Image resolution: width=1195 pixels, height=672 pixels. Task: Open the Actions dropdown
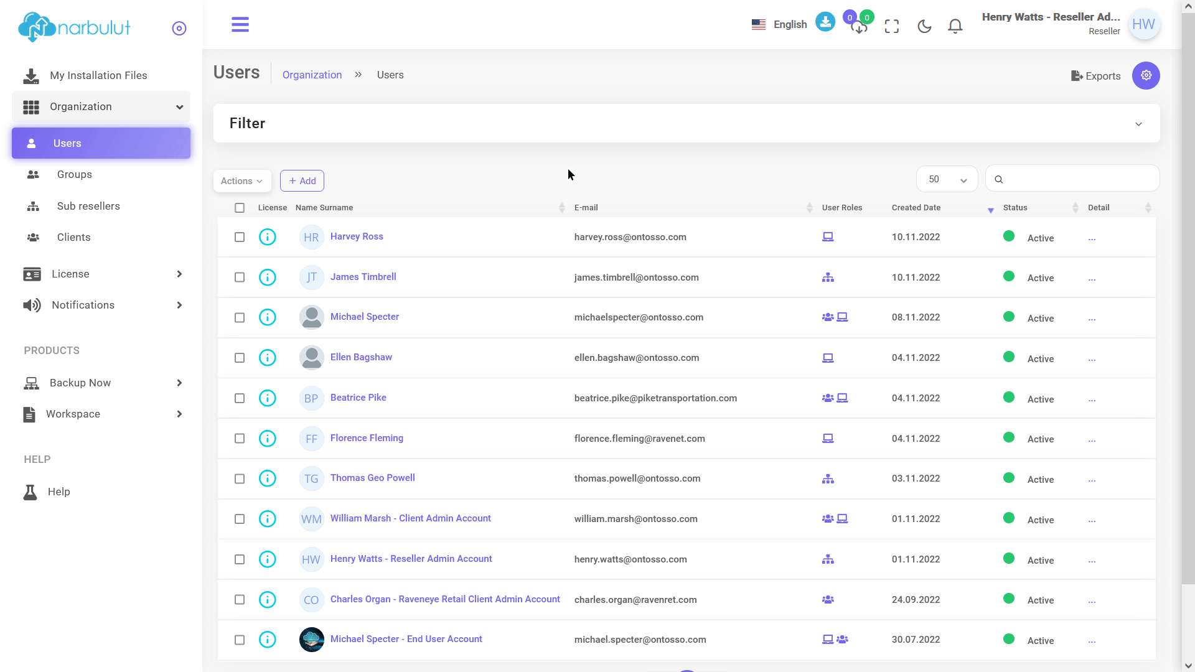point(242,181)
